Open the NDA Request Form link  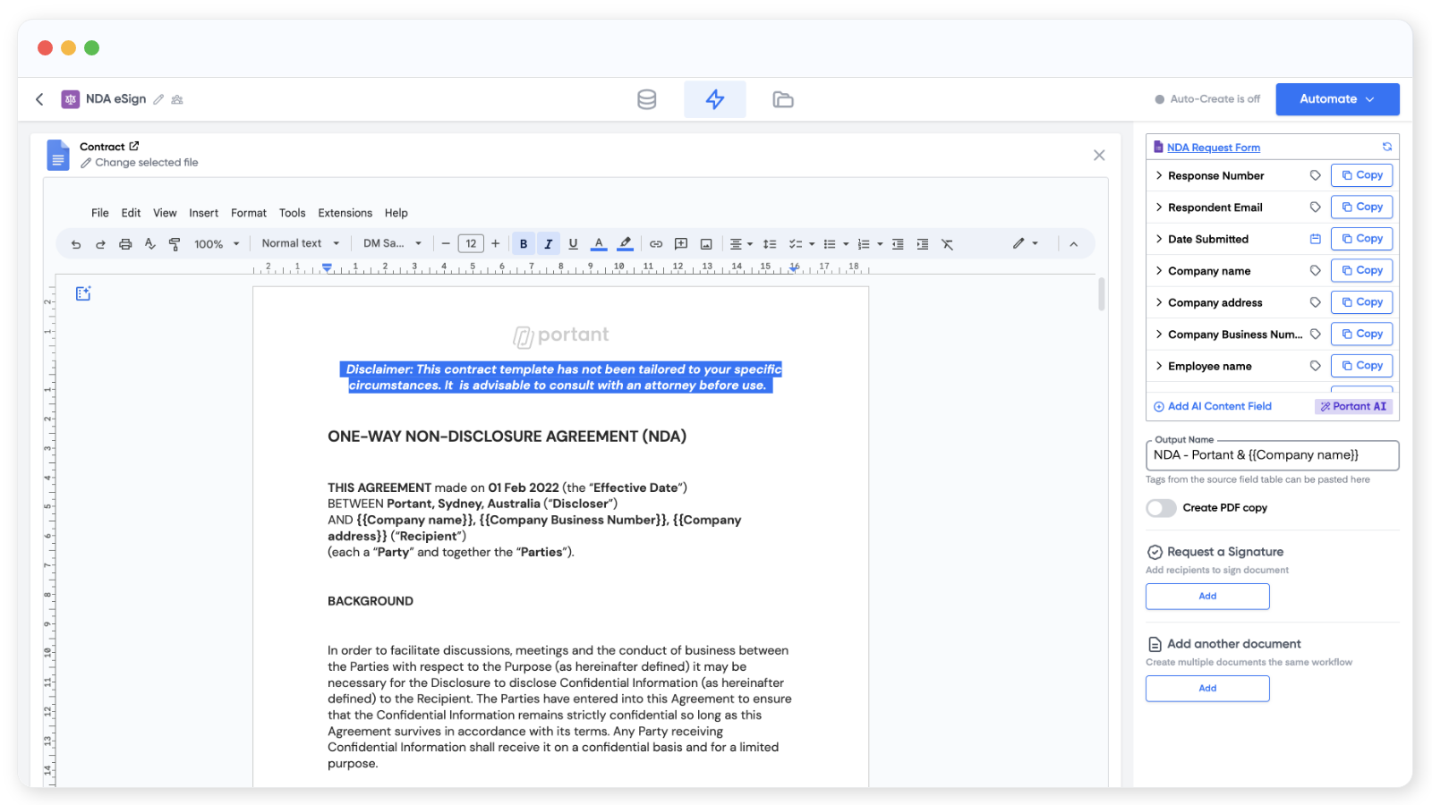point(1213,148)
